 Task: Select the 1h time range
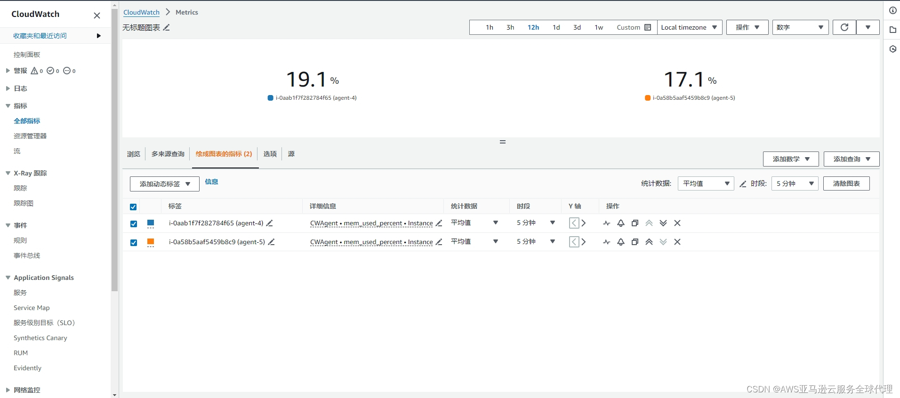tap(490, 27)
